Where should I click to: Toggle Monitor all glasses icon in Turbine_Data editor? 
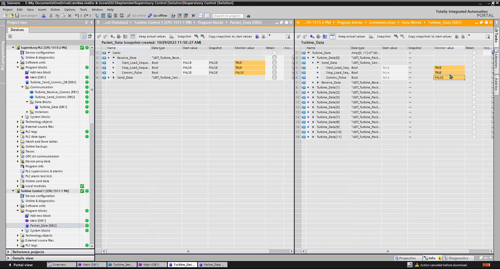click(332, 36)
